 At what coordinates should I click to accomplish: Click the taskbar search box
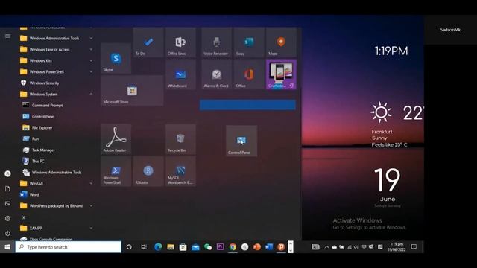[68, 247]
